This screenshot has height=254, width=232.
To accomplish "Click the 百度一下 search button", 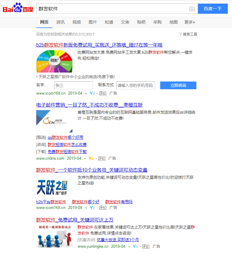I will click(x=213, y=9).
